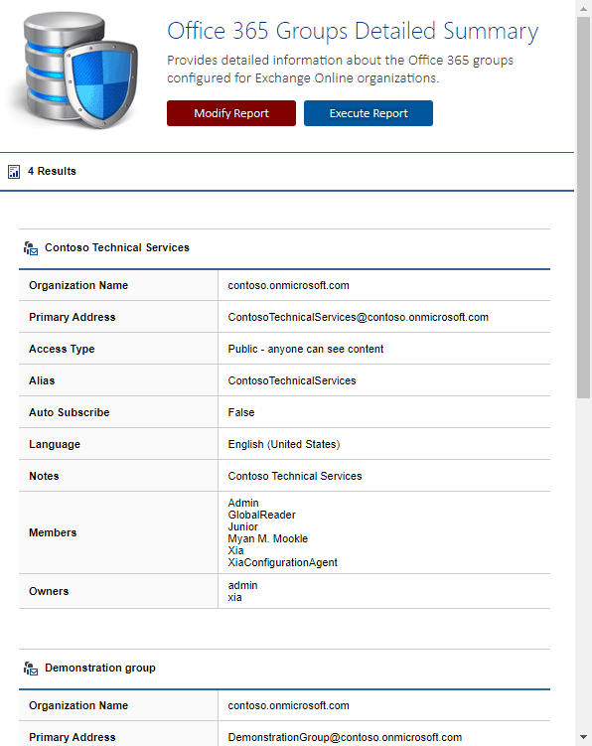This screenshot has width=592, height=746.
Task: Click the member GlobalReader
Action: coord(261,515)
